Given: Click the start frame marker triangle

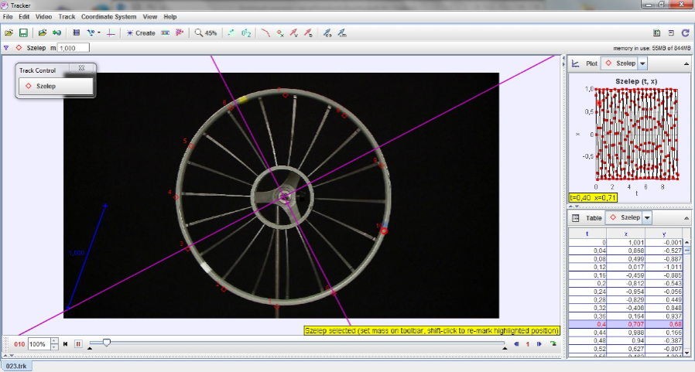Looking at the screenshot, I should point(90,349).
